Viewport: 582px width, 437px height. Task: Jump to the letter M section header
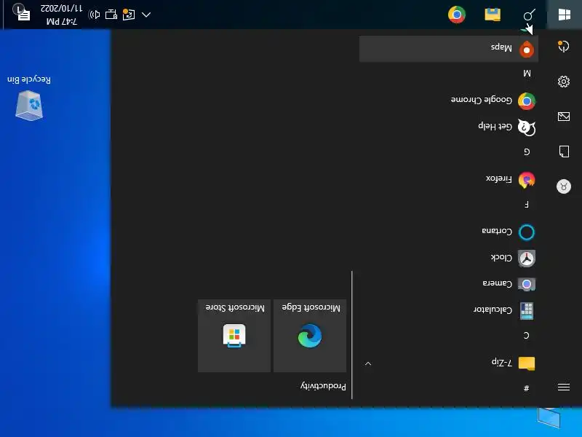tap(527, 73)
